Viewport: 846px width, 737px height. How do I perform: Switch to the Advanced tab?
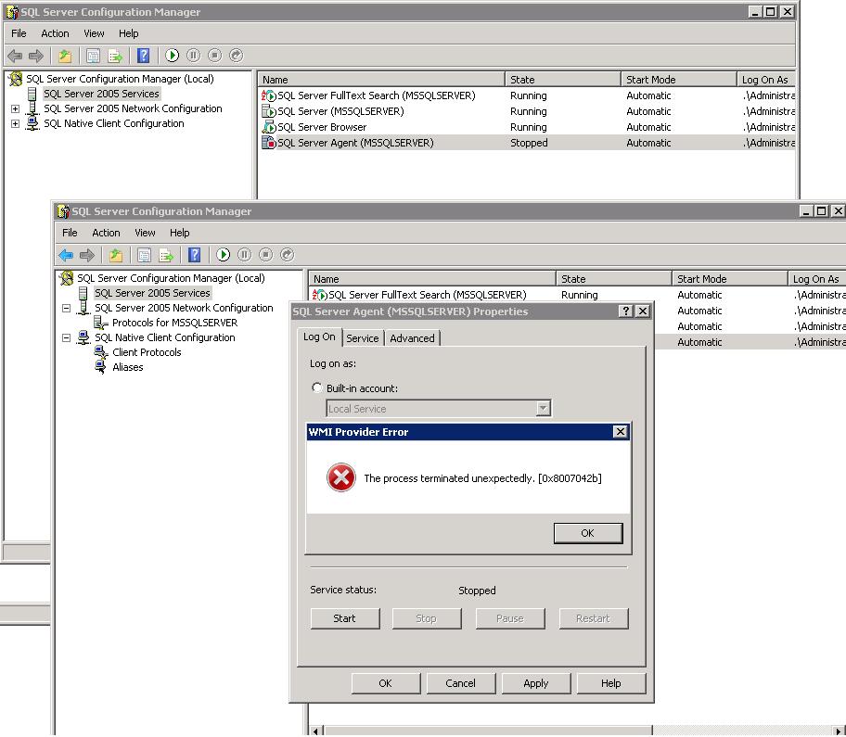(x=412, y=338)
